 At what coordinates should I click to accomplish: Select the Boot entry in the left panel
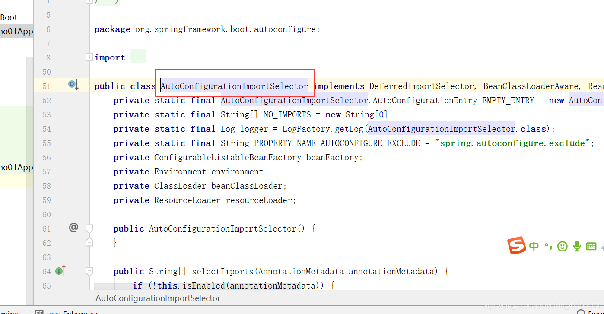[9, 17]
